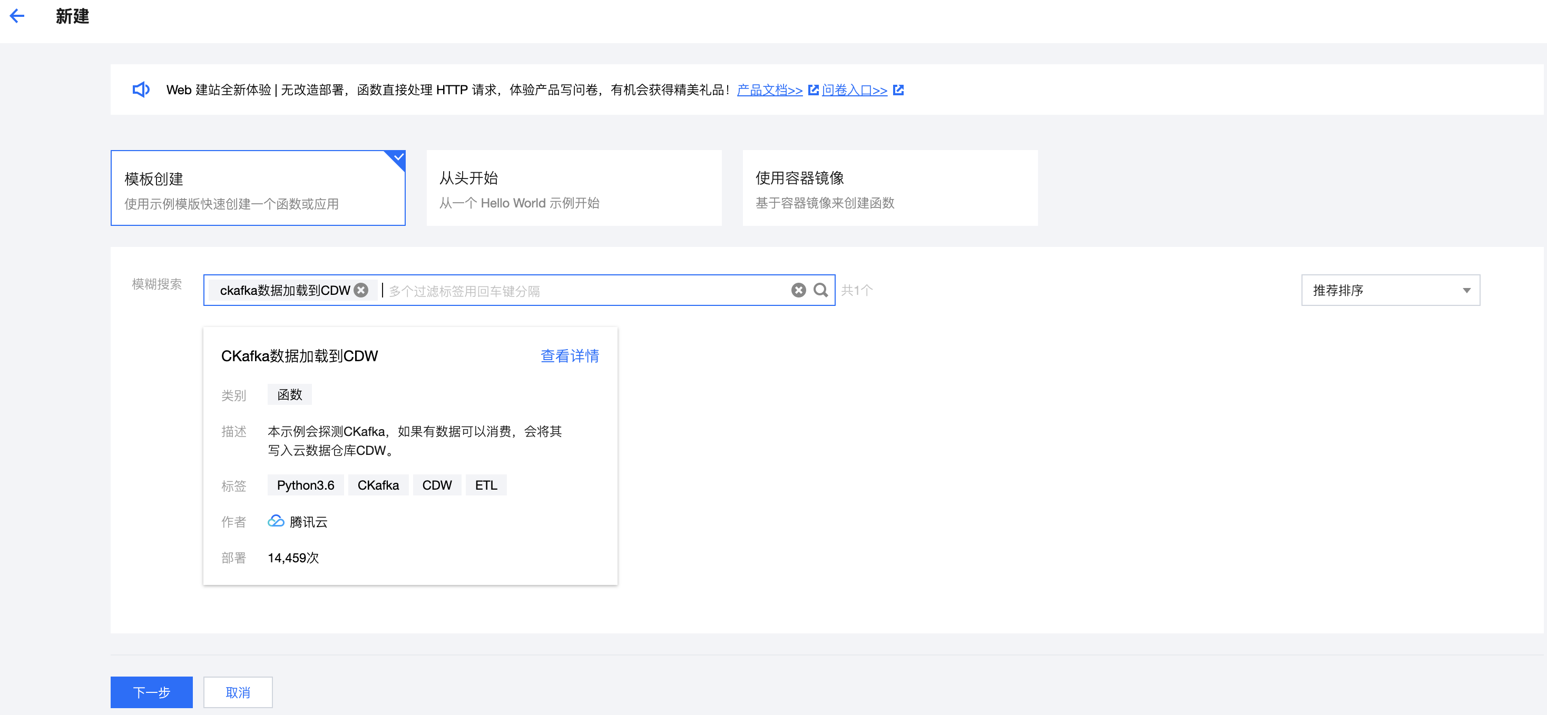
Task: Click external link icon after 产品文档
Action: click(813, 90)
